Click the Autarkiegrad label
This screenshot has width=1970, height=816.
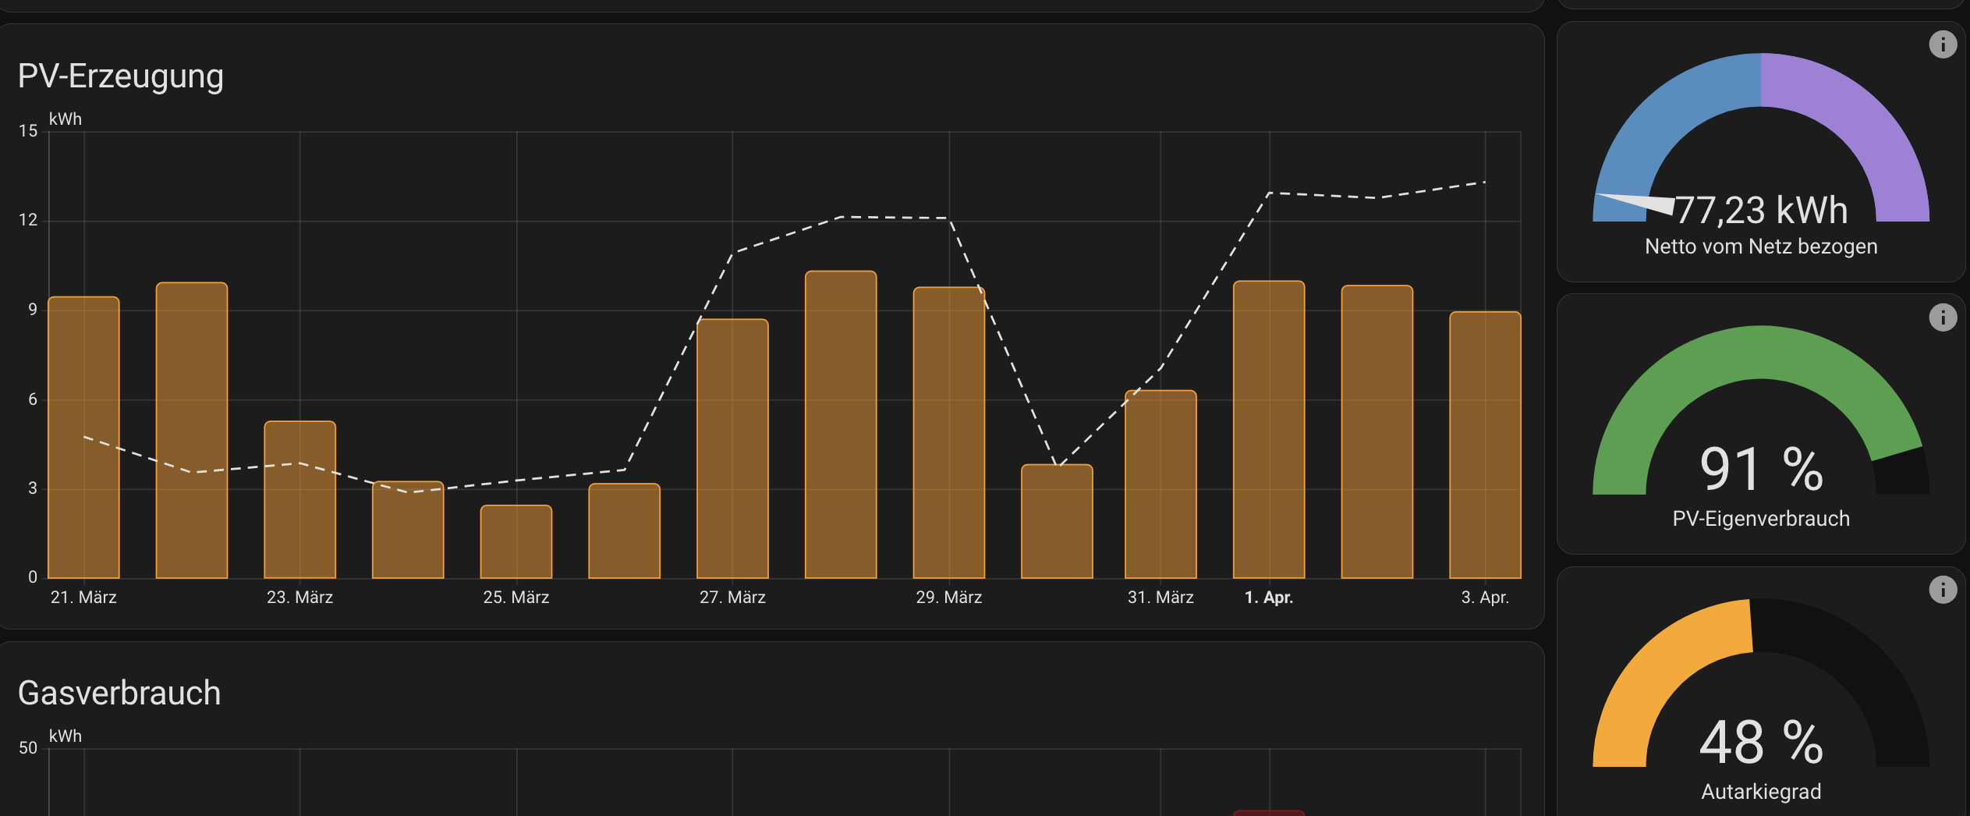pyautogui.click(x=1761, y=791)
